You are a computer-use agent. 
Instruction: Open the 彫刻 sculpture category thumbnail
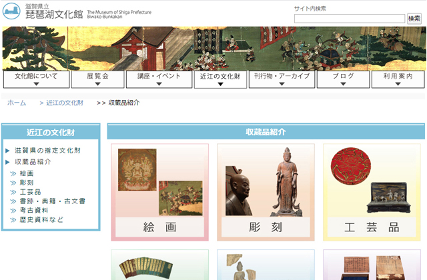[x=266, y=192]
